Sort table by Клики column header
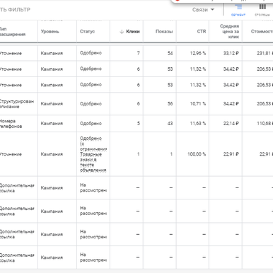 pos(133,32)
